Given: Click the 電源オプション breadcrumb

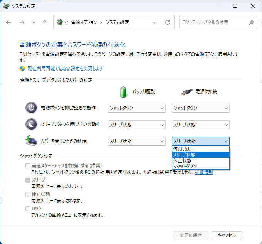Looking at the screenshot, I should 84,22.
